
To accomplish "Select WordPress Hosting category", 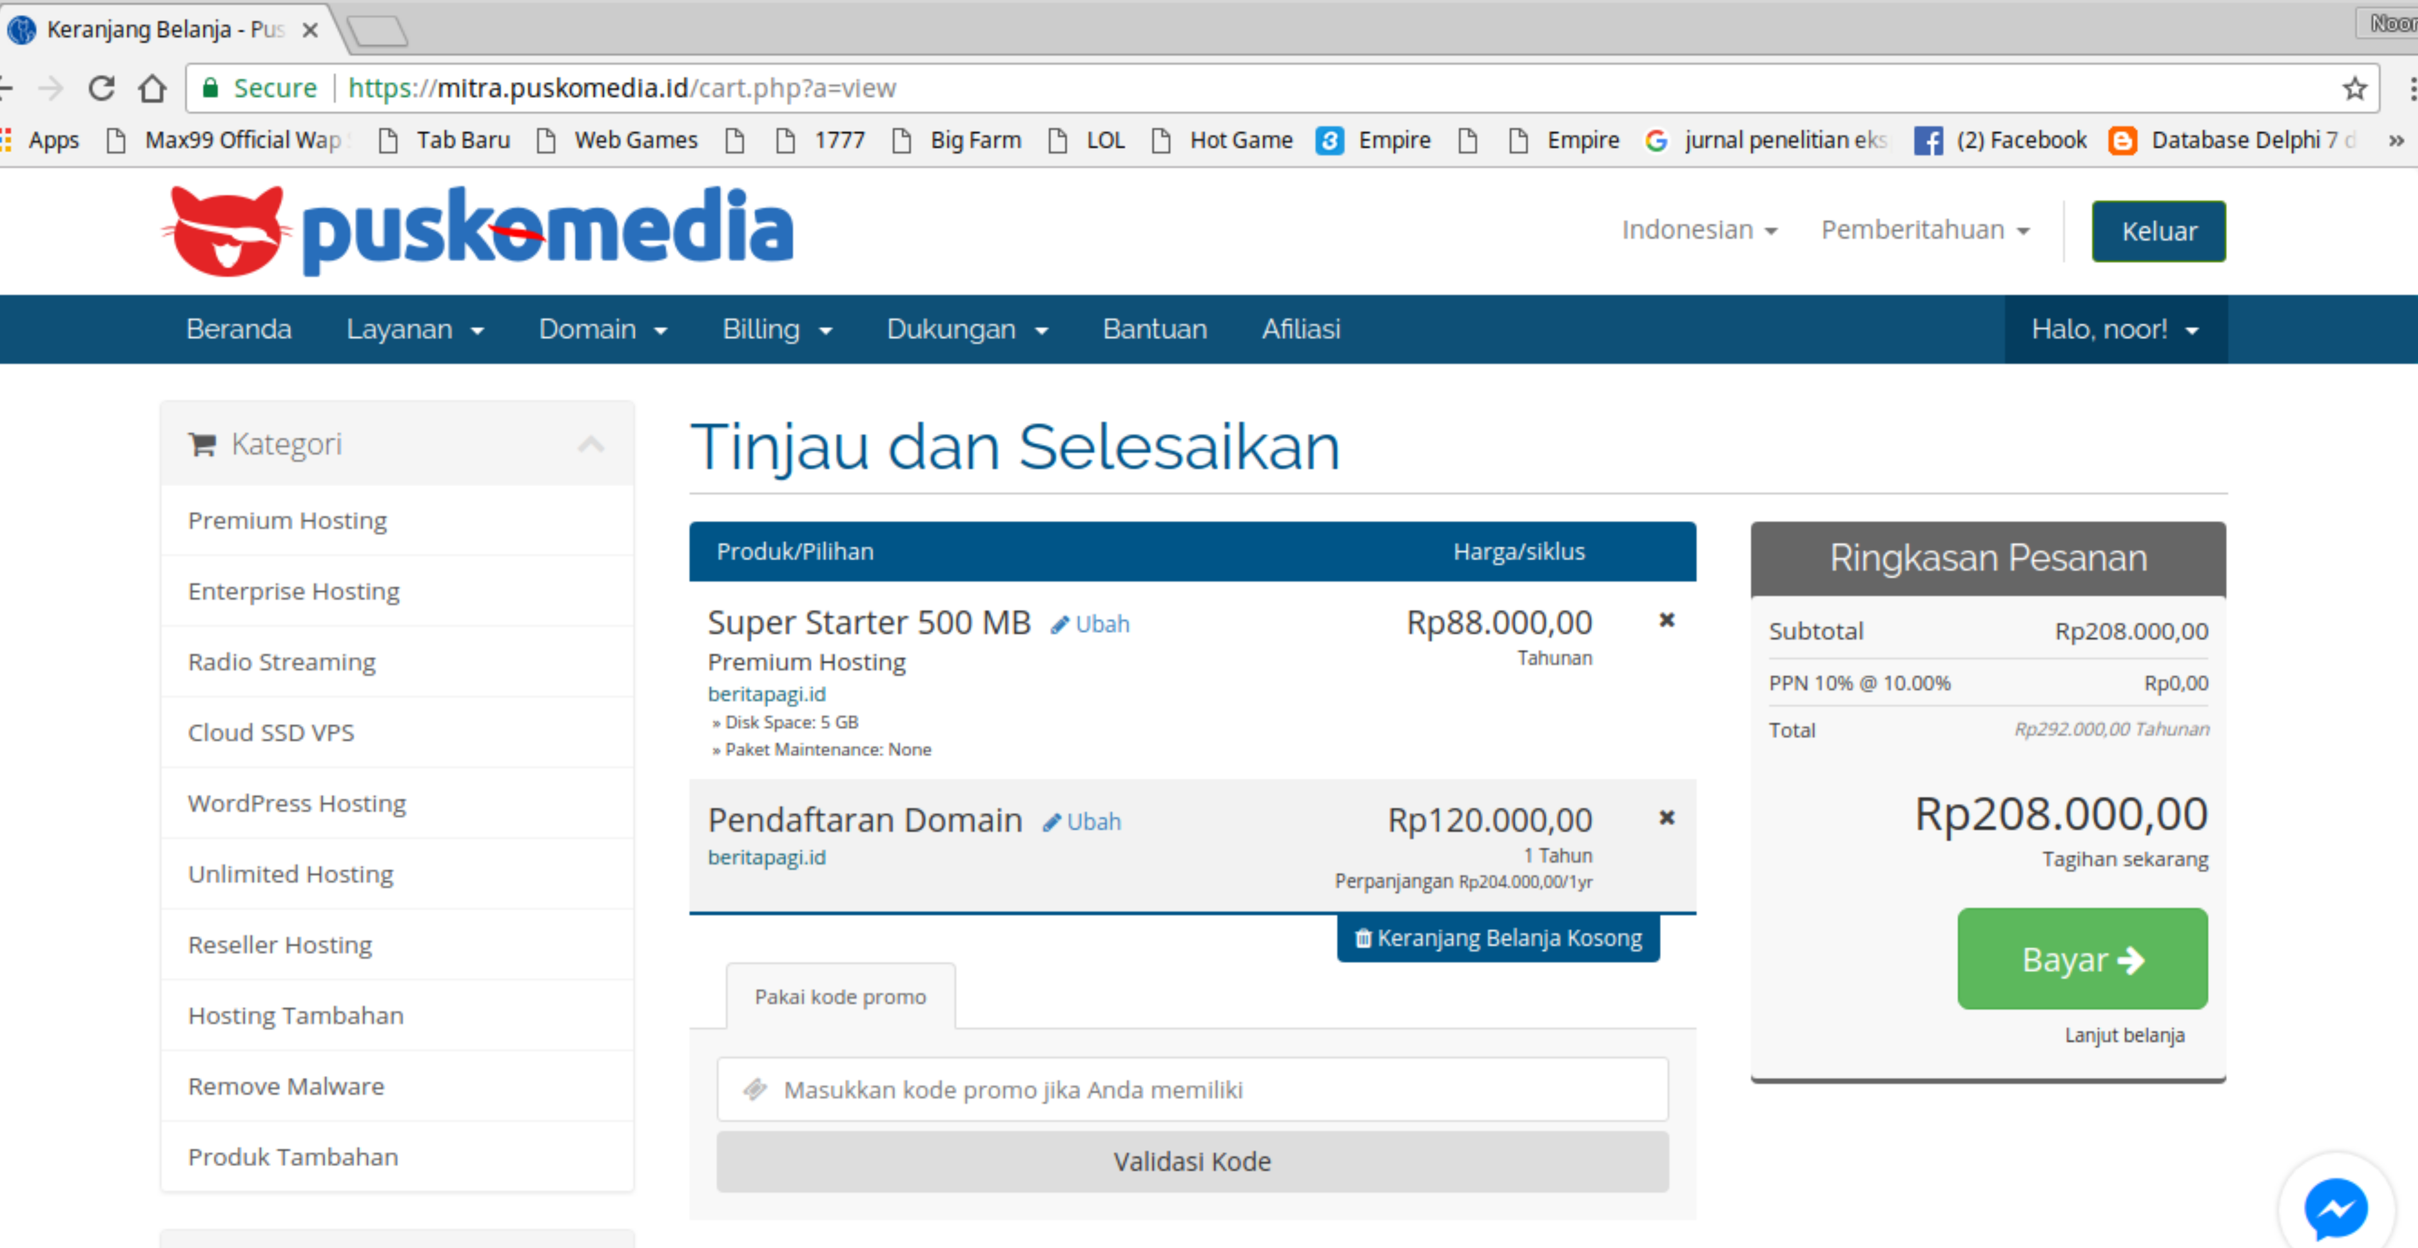I will 397,803.
